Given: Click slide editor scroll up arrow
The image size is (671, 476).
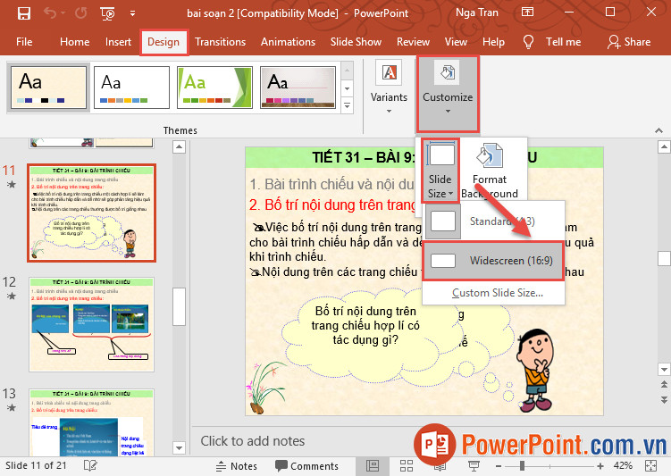Looking at the screenshot, I should [664, 147].
